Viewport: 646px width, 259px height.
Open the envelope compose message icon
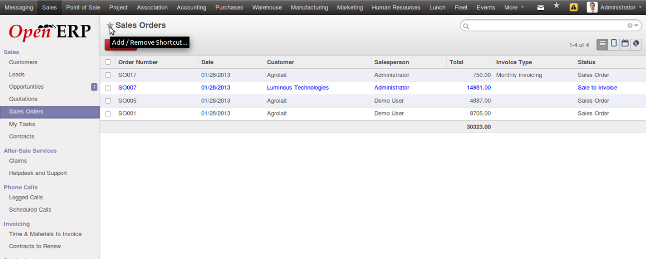coord(541,7)
